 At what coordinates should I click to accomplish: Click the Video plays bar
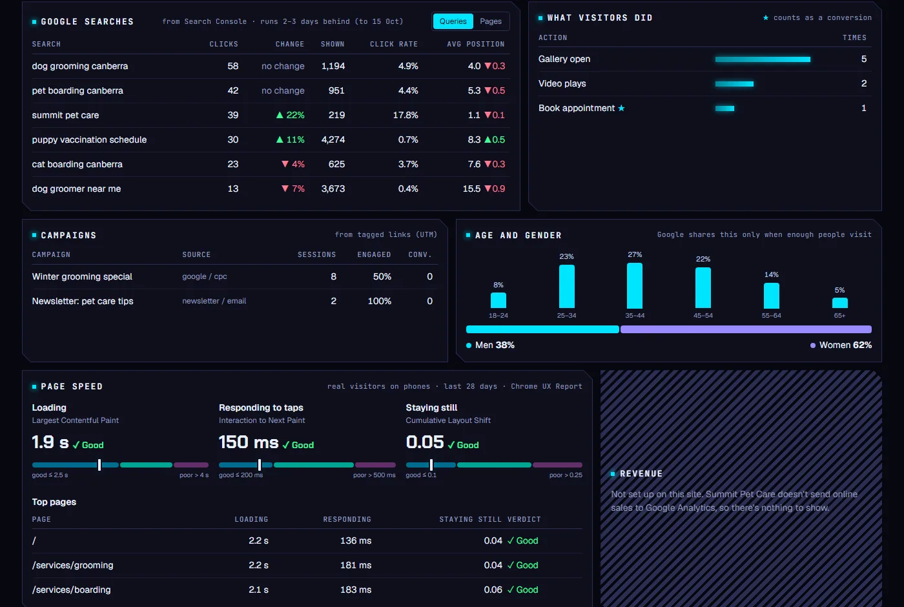[x=734, y=84]
